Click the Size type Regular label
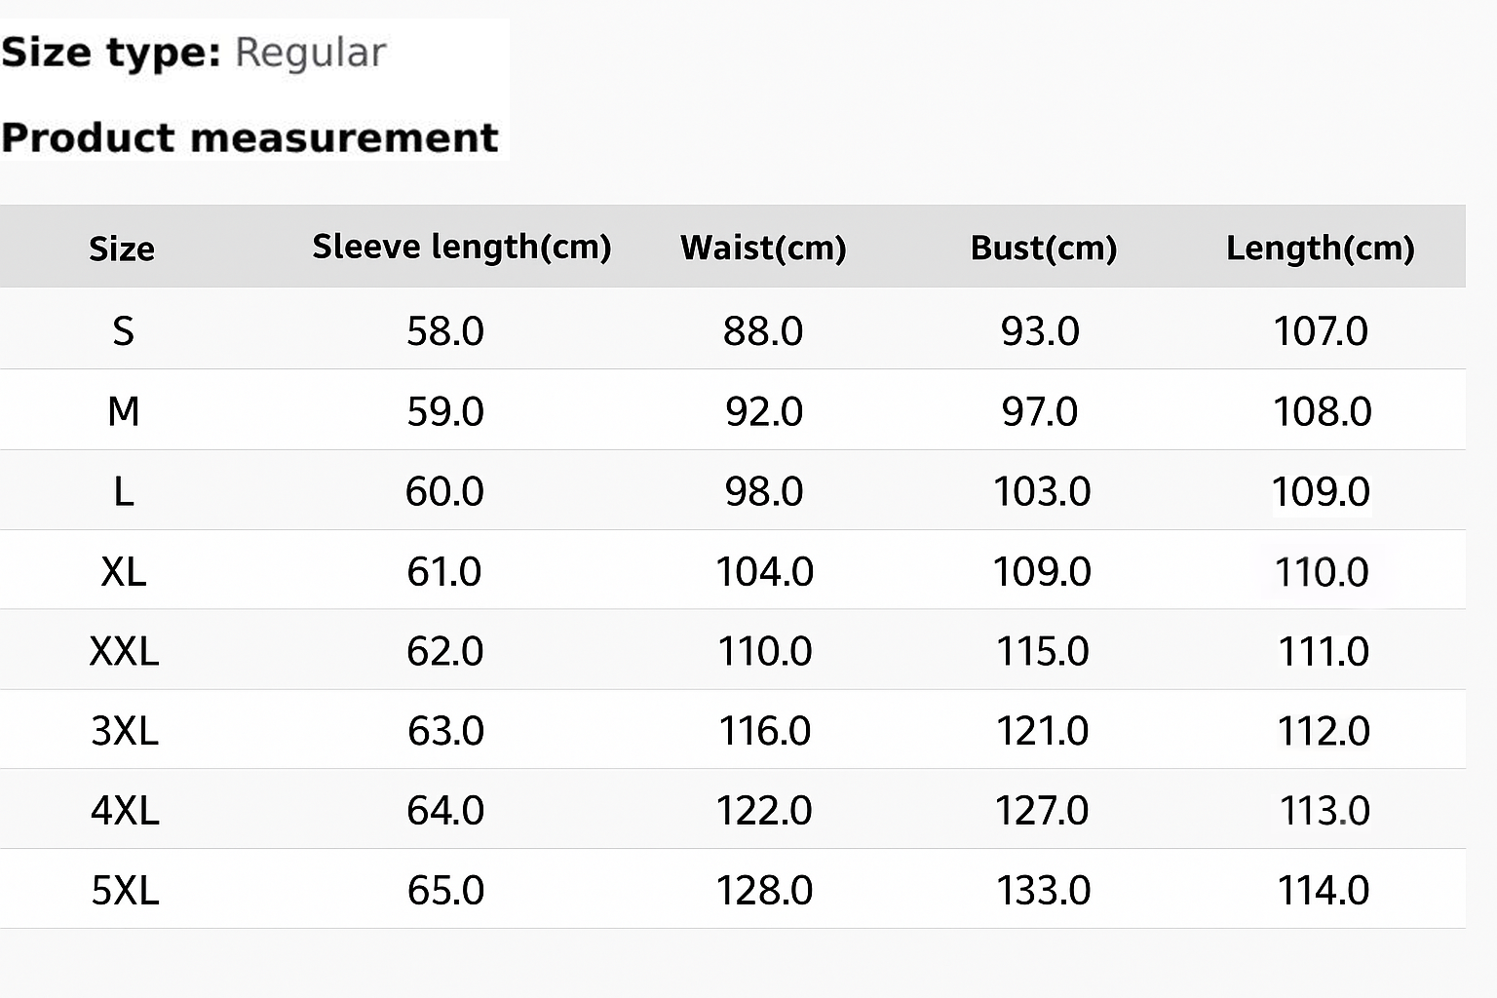Image resolution: width=1497 pixels, height=998 pixels. (x=195, y=53)
